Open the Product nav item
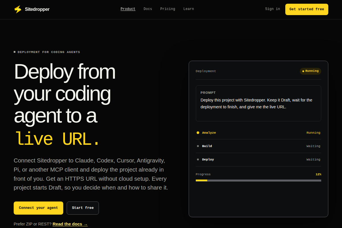Viewport: 342px width, 228px height. pyautogui.click(x=128, y=9)
